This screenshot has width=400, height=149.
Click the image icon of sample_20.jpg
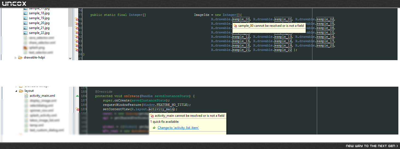(25, 23)
